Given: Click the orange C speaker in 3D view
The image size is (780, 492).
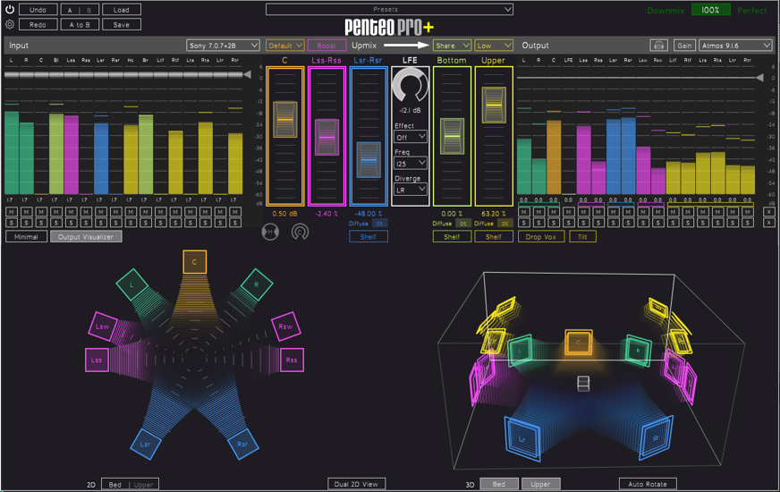Looking at the screenshot, I should [x=579, y=343].
